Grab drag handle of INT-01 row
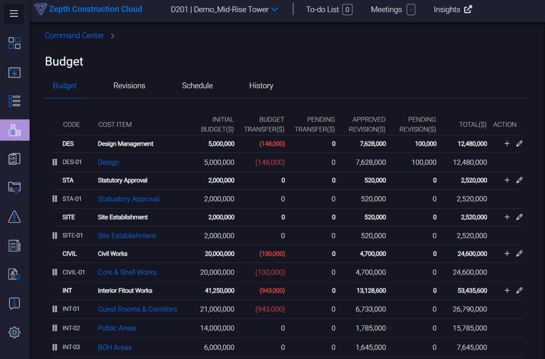The image size is (545, 359). (x=55, y=309)
